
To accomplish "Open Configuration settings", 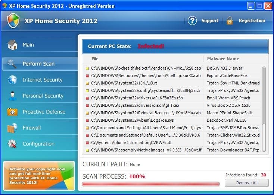I will tap(40, 144).
